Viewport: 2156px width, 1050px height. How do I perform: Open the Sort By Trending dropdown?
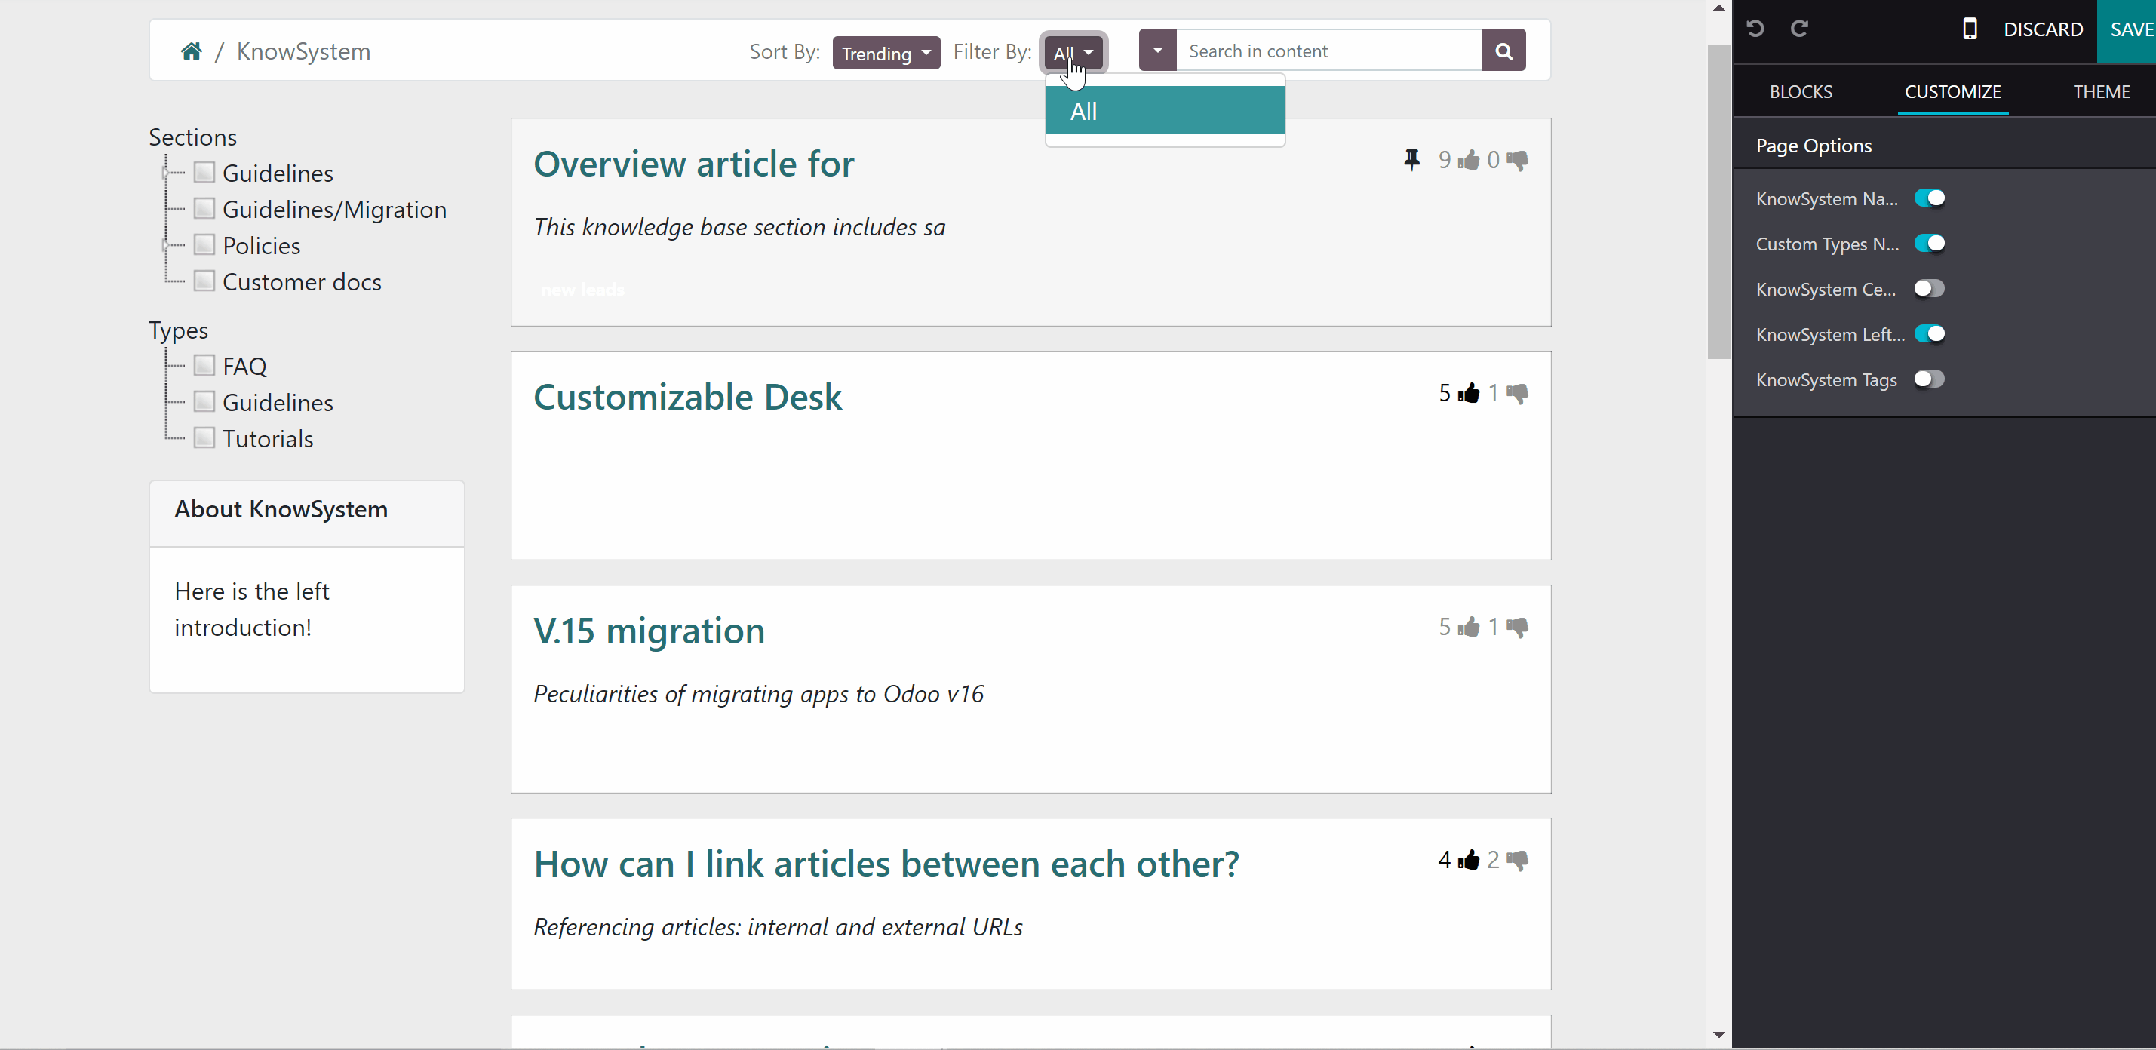(886, 53)
